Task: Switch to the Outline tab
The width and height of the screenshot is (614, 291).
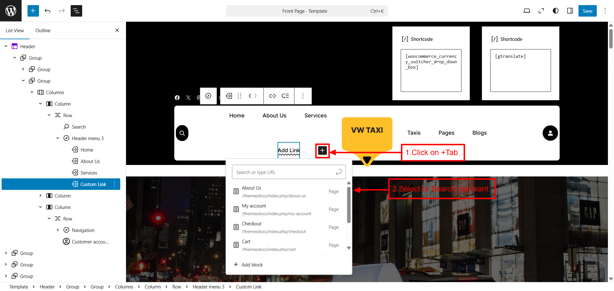Action: (x=43, y=31)
